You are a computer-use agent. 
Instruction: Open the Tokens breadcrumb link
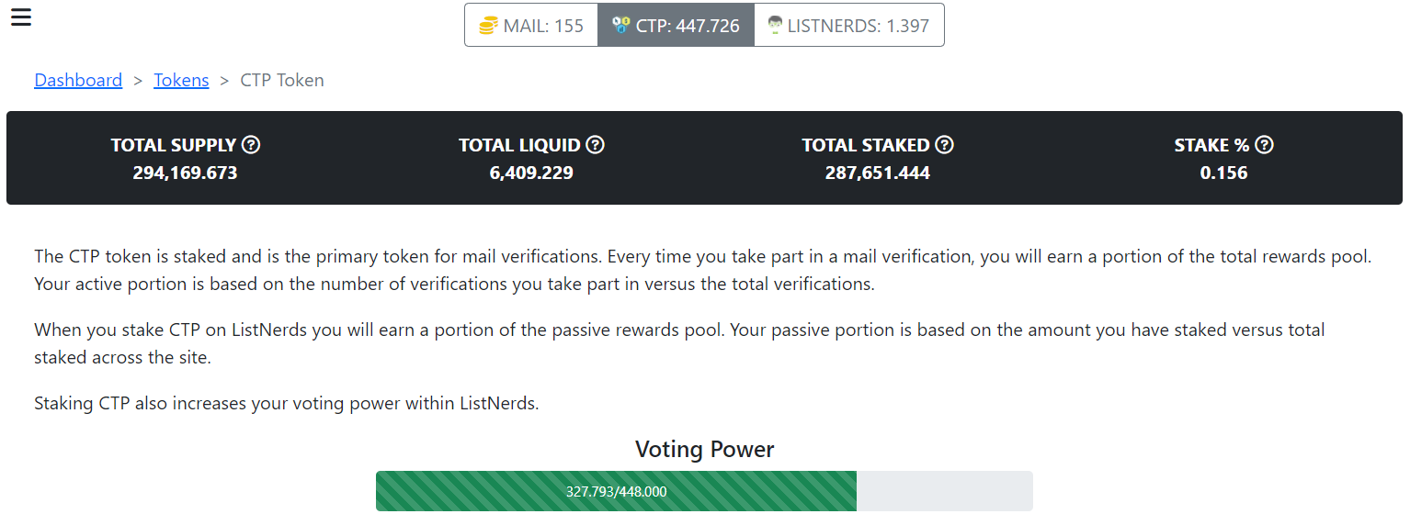pos(181,80)
